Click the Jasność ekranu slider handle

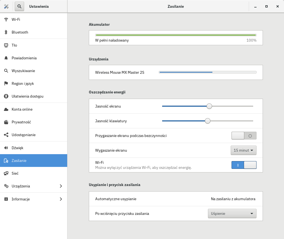pyautogui.click(x=209, y=106)
